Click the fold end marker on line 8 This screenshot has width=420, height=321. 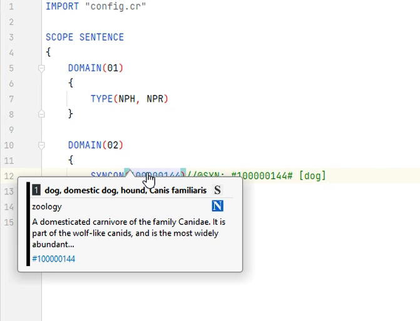pos(41,114)
